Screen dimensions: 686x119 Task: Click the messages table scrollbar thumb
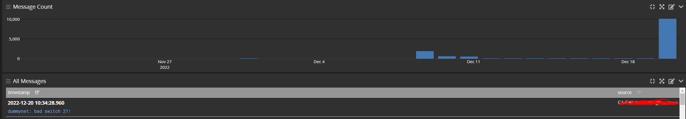682,99
